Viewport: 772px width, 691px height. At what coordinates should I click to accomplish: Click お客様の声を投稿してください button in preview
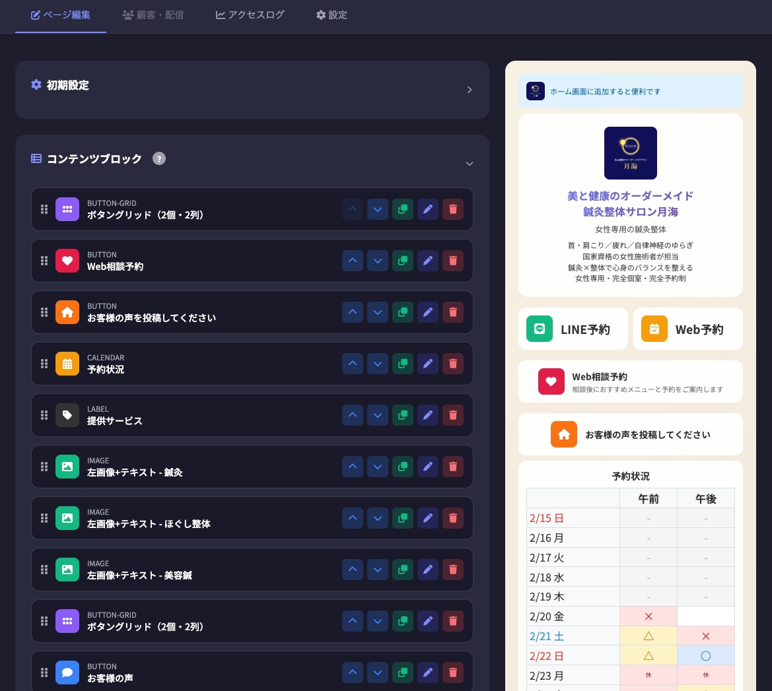631,434
